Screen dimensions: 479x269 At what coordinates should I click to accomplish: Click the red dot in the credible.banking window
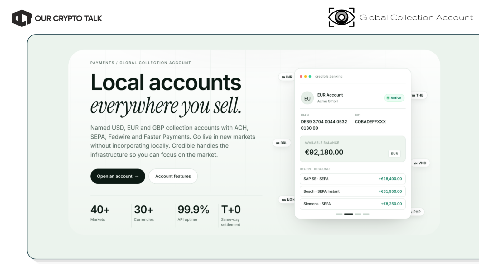point(301,76)
